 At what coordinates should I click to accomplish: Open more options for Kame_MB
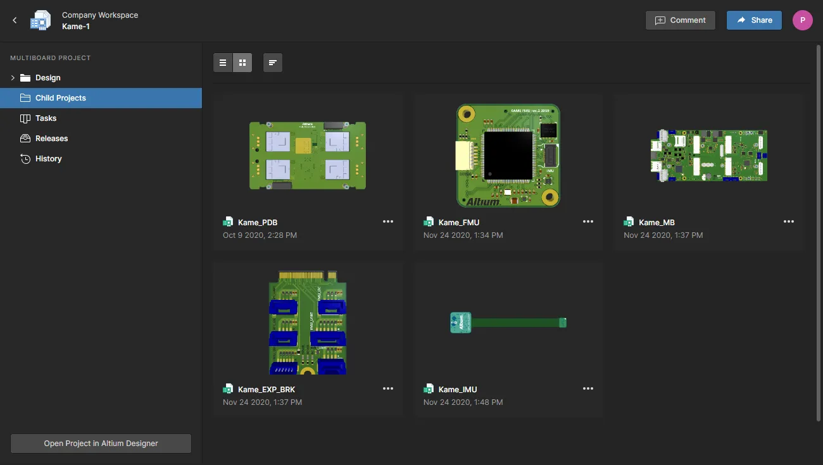pos(789,222)
